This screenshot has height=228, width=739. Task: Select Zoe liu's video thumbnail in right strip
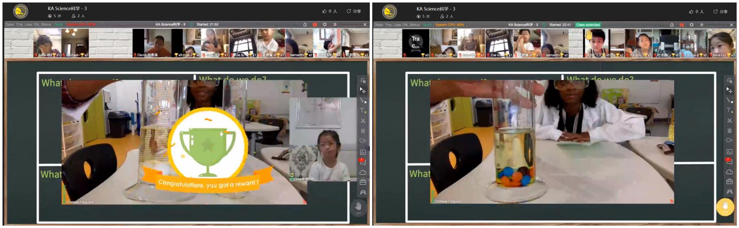click(x=499, y=43)
